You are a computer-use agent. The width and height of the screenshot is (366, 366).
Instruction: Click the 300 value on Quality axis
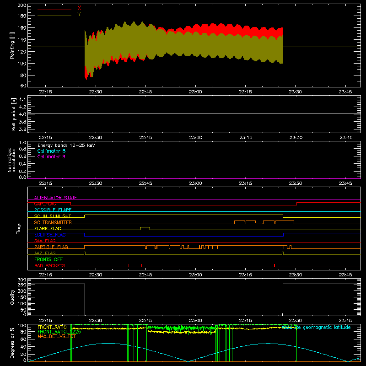[x=22, y=280]
